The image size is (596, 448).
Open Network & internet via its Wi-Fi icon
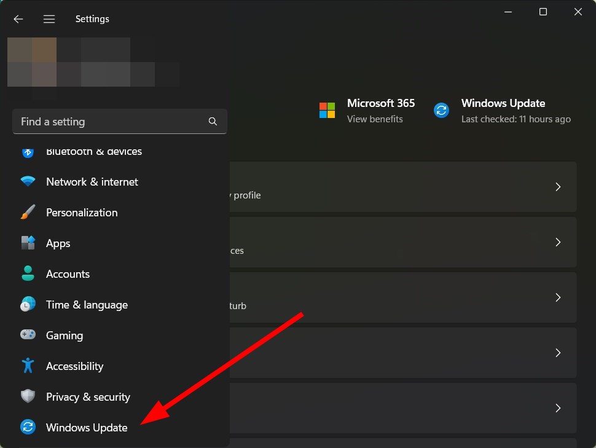[x=27, y=181]
